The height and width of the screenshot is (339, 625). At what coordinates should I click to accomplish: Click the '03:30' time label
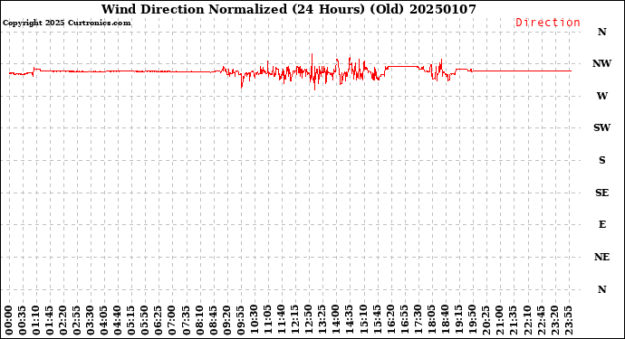(91, 321)
